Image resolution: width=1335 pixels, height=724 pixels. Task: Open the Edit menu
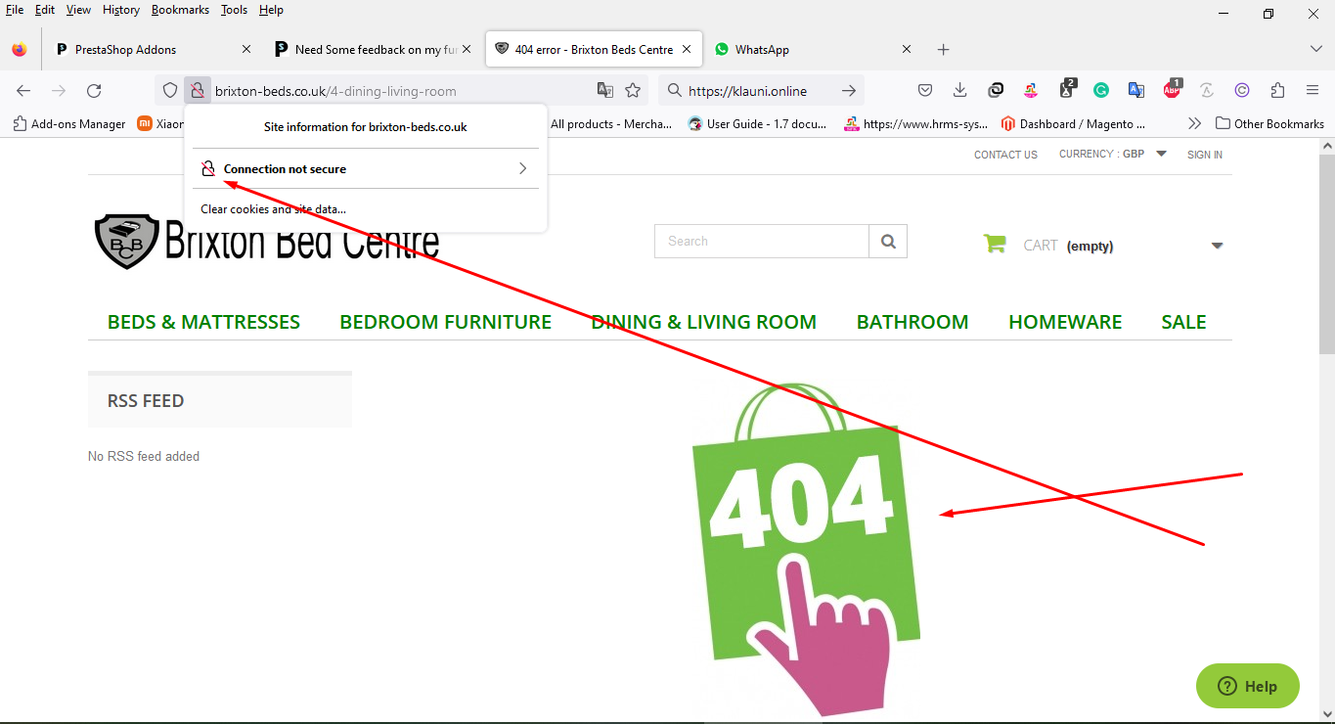pyautogui.click(x=45, y=10)
